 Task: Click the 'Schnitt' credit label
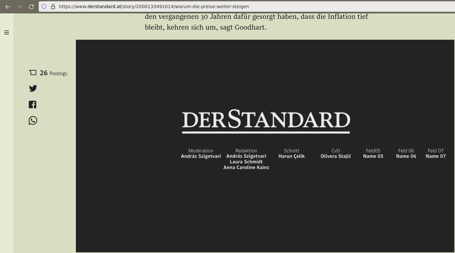(291, 151)
